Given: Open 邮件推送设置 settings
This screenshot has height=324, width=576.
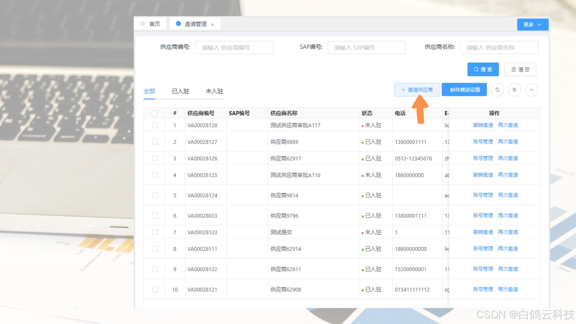Looking at the screenshot, I should [x=465, y=90].
